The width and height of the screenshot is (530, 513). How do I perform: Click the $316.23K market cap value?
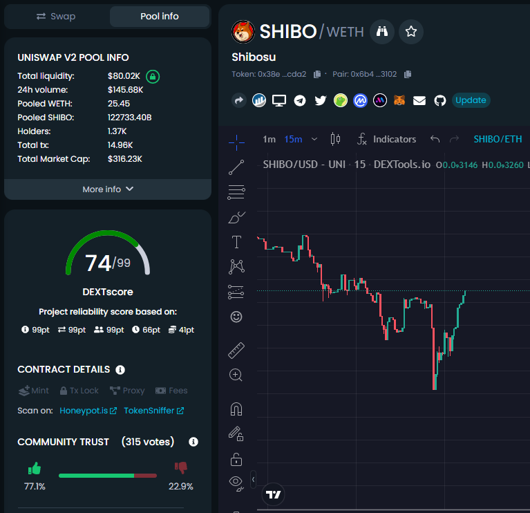(x=125, y=159)
